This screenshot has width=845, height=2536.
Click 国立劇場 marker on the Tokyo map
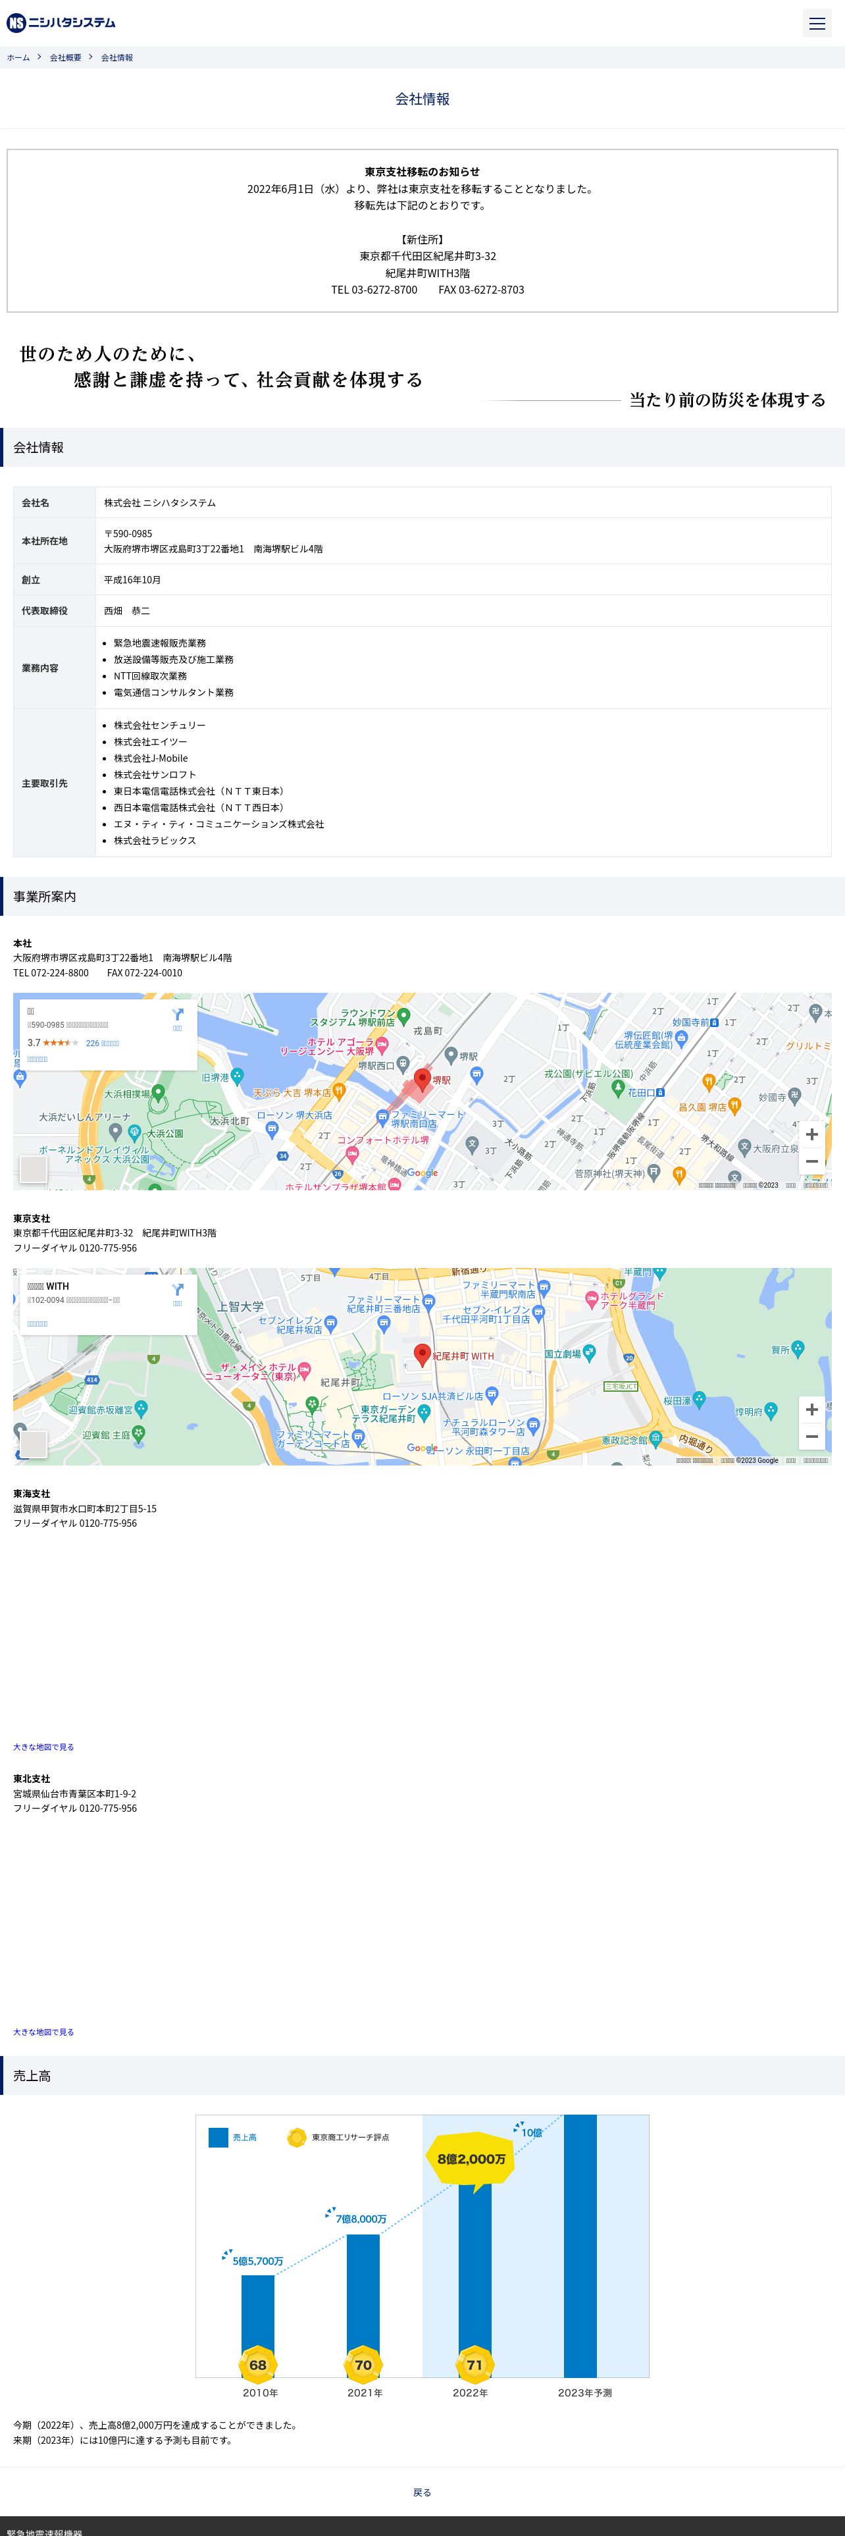[589, 1353]
